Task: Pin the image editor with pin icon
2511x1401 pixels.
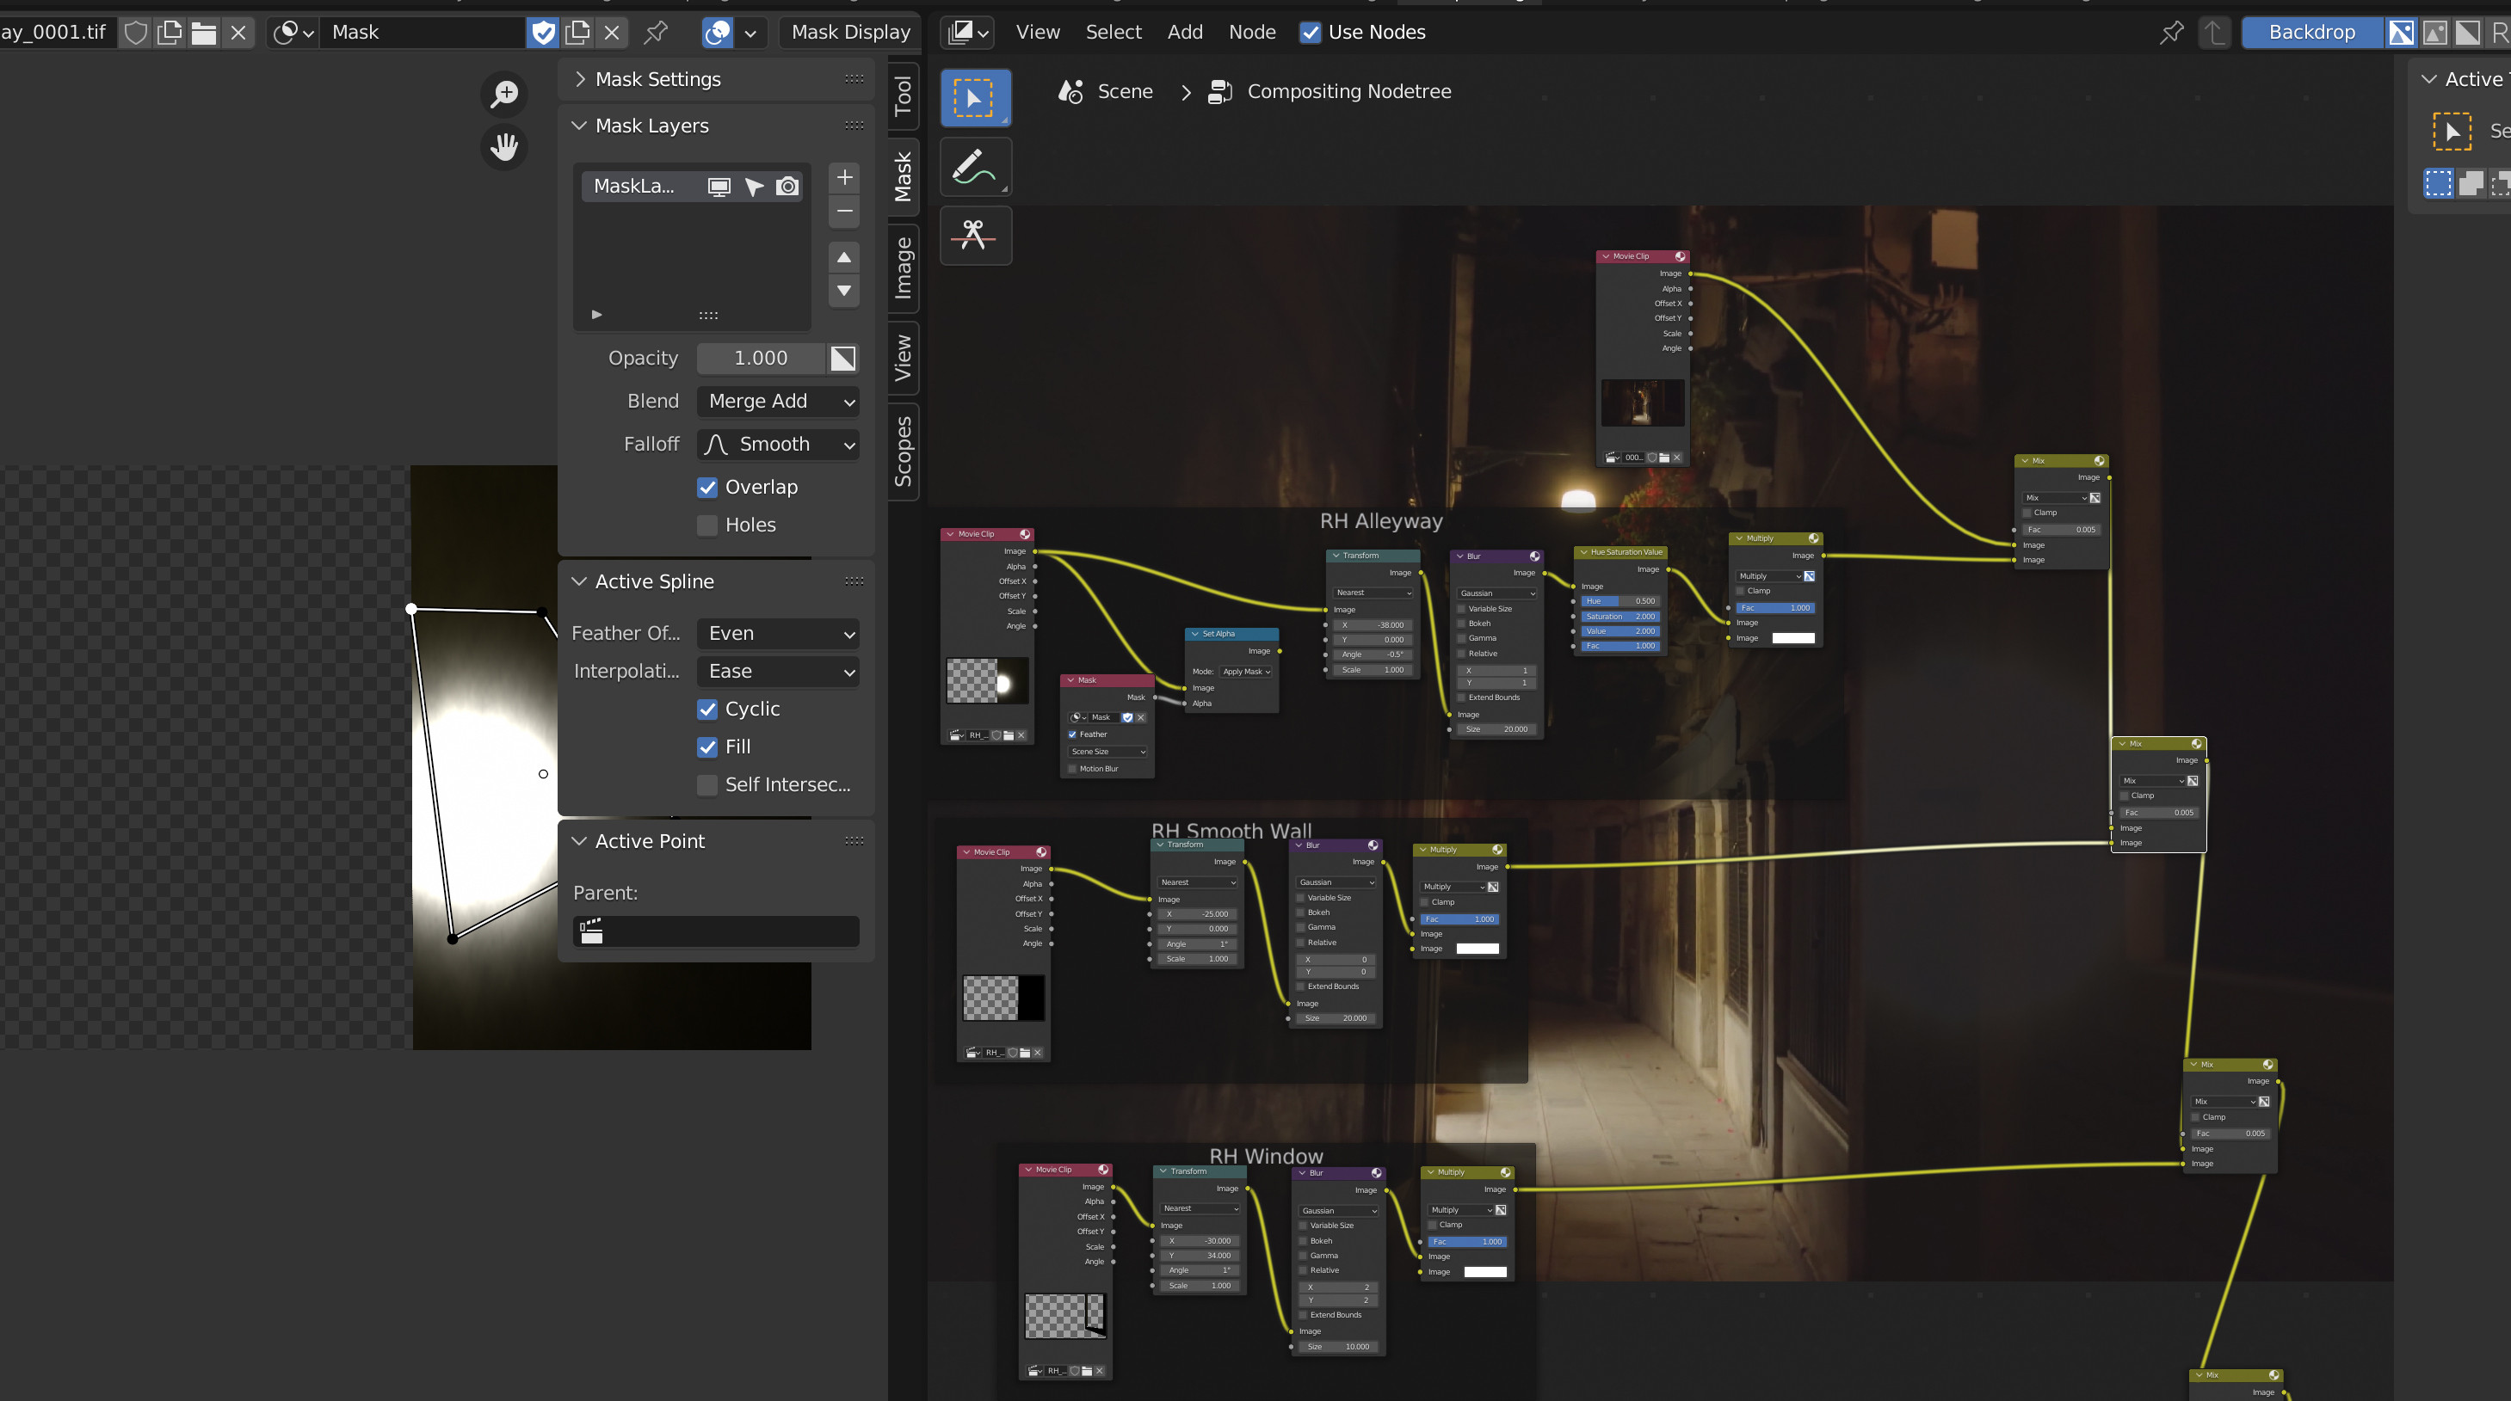Action: (656, 32)
